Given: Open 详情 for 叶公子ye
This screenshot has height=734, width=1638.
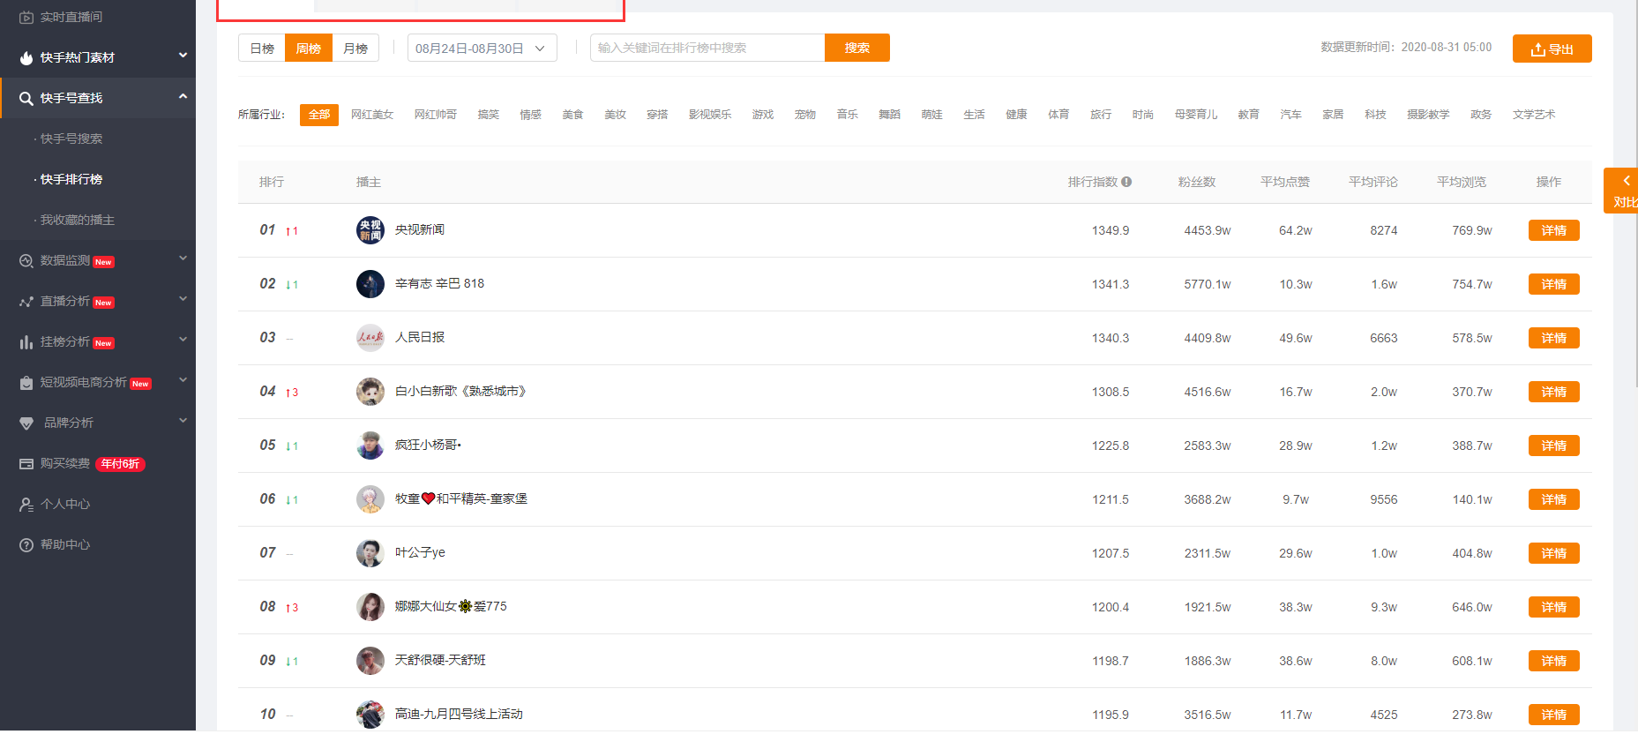Looking at the screenshot, I should point(1554,553).
